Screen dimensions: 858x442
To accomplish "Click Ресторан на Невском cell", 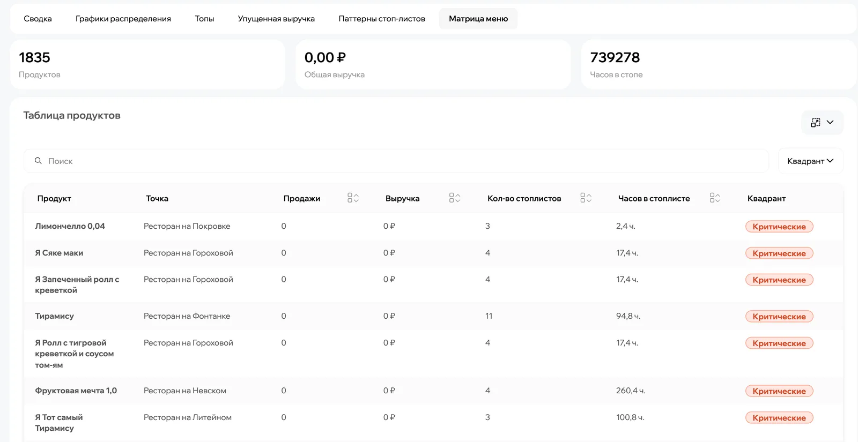I will coord(185,391).
